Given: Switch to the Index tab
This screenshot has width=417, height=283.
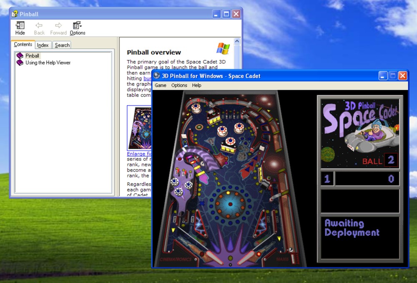Looking at the screenshot, I should click(43, 45).
